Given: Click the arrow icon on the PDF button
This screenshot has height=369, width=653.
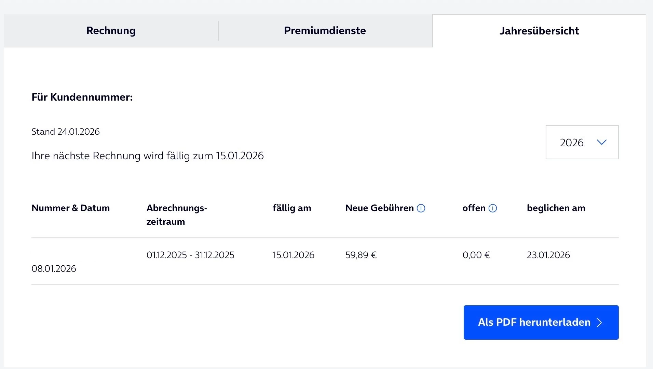Looking at the screenshot, I should click(599, 323).
